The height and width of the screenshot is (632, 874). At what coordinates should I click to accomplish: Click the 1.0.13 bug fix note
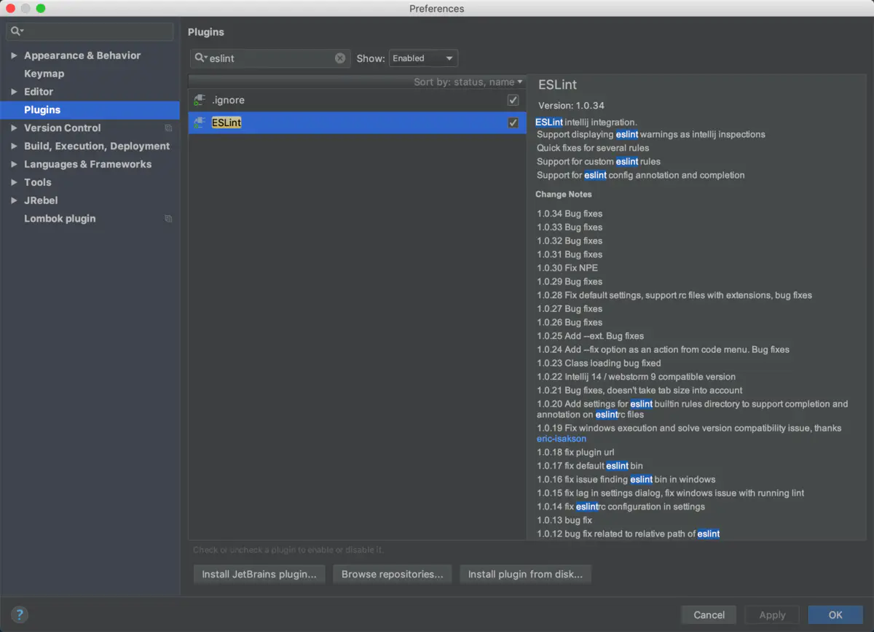coord(564,520)
